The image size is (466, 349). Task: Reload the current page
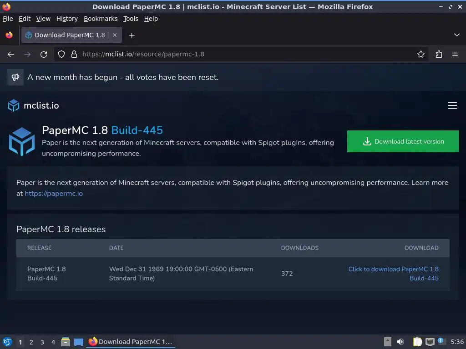click(x=44, y=55)
